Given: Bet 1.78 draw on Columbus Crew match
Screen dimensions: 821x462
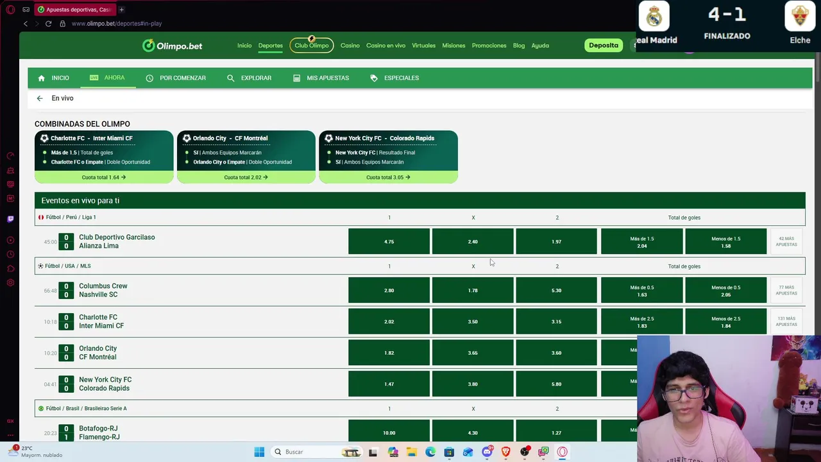Looking at the screenshot, I should point(473,290).
